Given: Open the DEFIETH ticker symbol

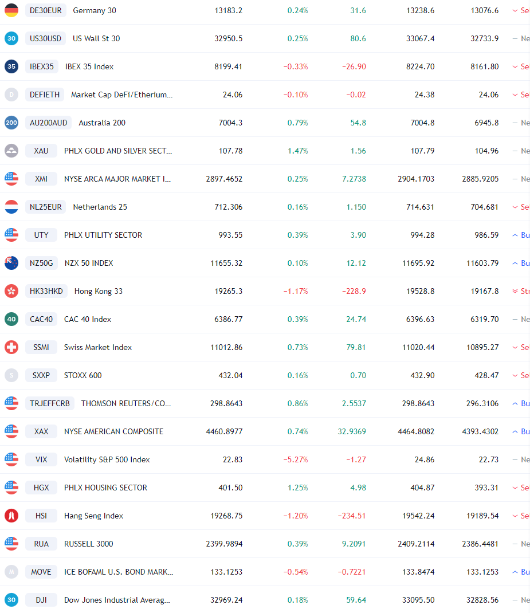Looking at the screenshot, I should (x=45, y=95).
